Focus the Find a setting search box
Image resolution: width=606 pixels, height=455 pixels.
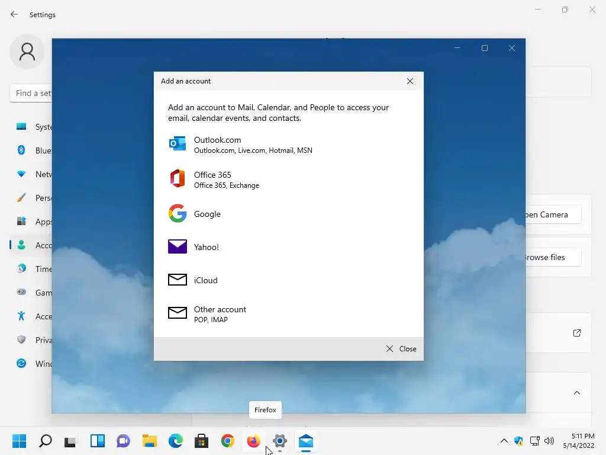(x=31, y=93)
